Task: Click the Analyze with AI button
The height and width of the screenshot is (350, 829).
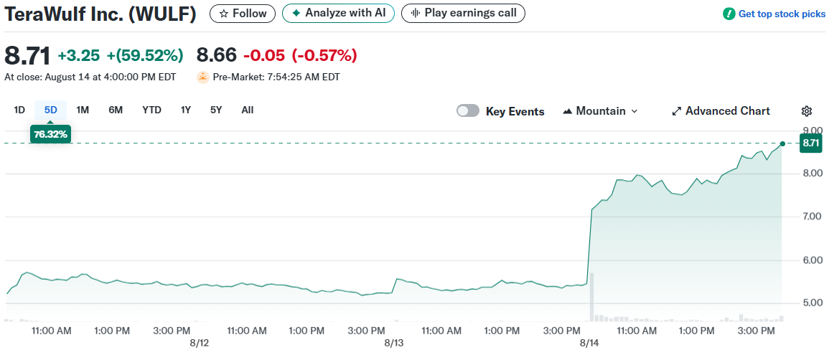Action: (x=338, y=13)
